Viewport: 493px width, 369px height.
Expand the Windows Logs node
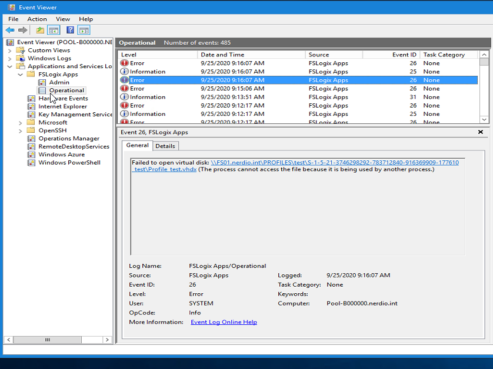(10, 58)
